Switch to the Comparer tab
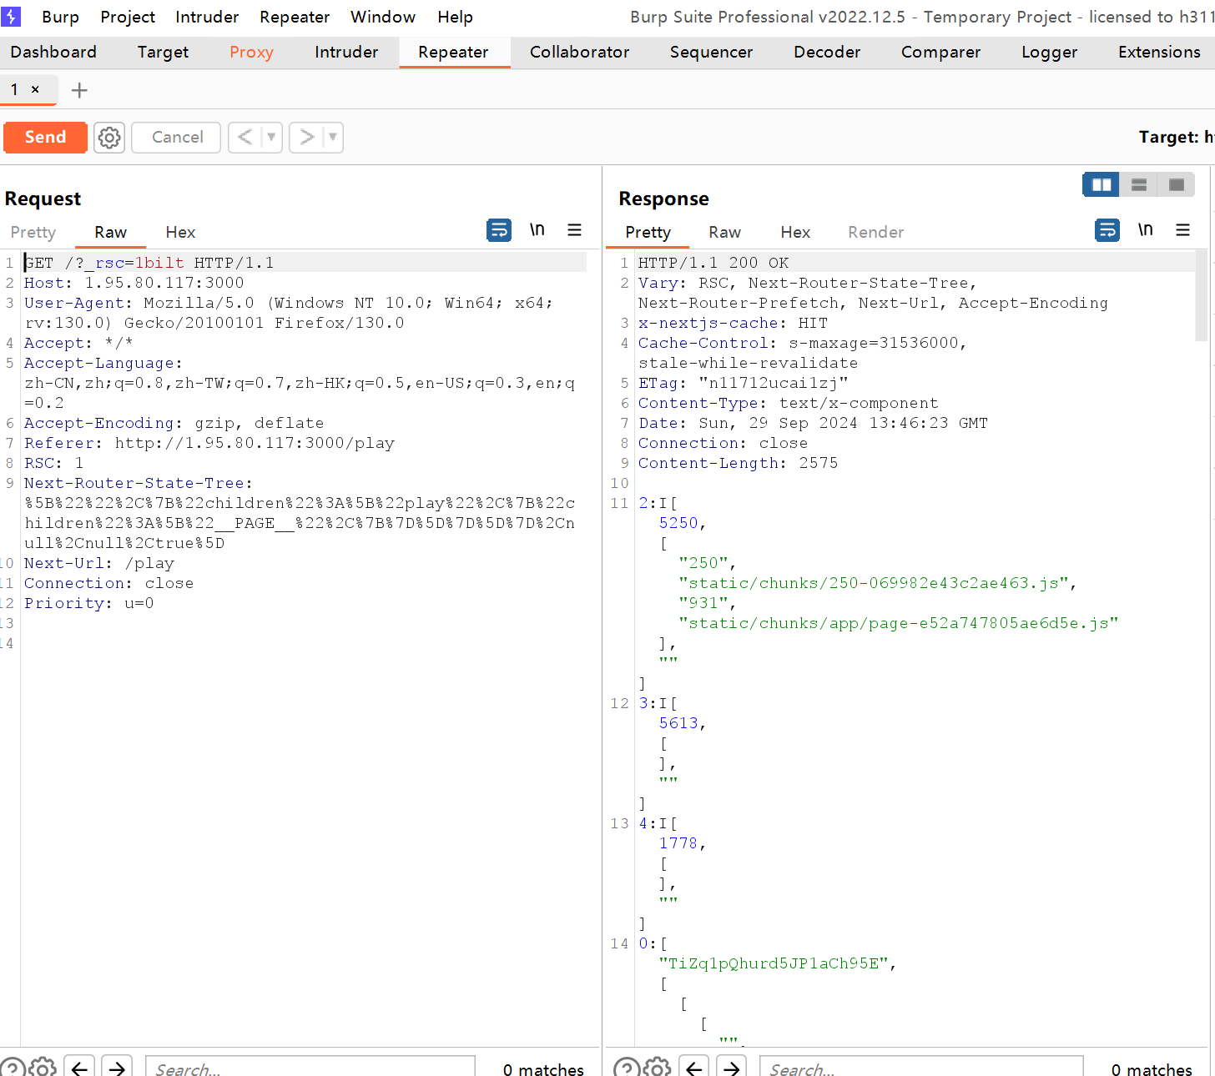The width and height of the screenshot is (1215, 1076). (940, 52)
